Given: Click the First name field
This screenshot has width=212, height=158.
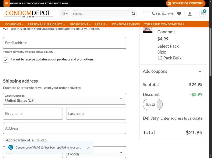Looking at the screenshot, I should [x=33, y=114].
